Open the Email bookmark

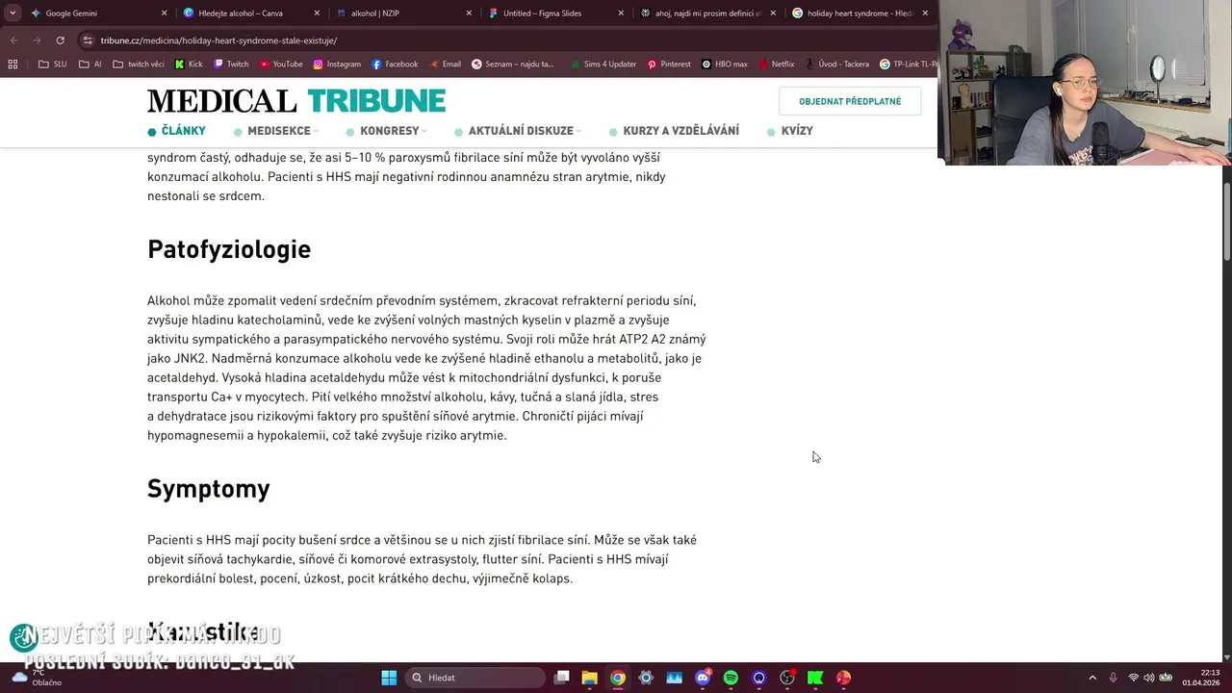tap(445, 64)
